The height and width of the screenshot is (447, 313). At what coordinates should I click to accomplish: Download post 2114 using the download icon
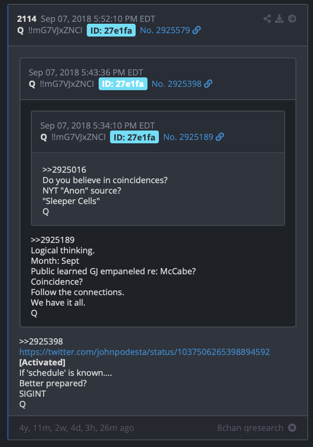[279, 19]
